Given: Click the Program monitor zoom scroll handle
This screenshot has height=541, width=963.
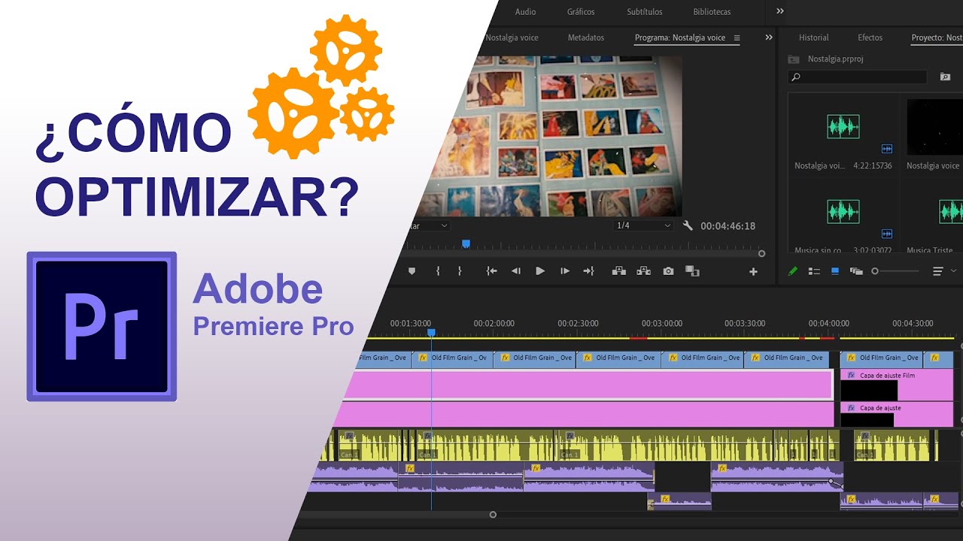Looking at the screenshot, I should (761, 254).
